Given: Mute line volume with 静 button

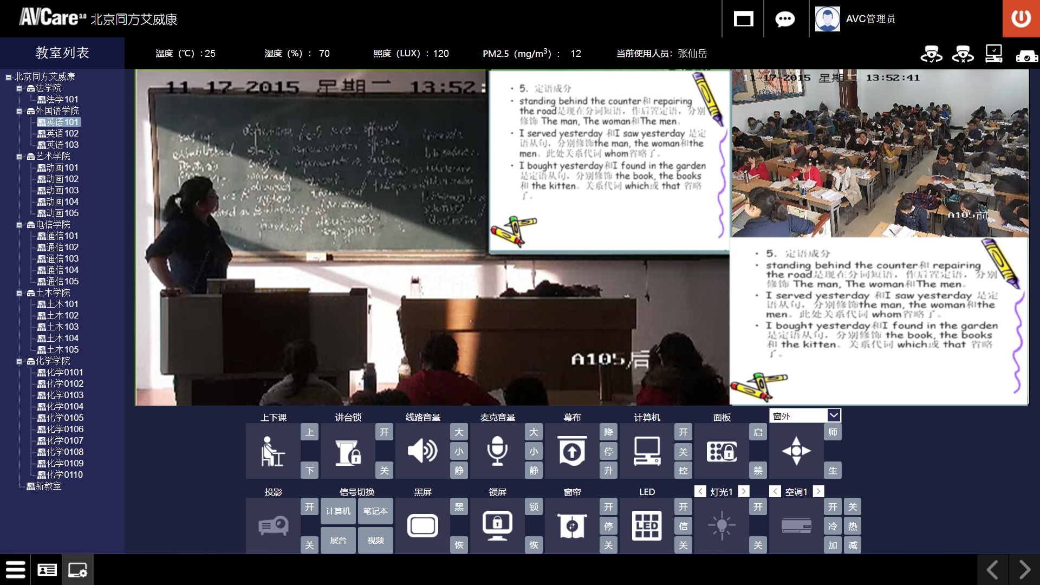Looking at the screenshot, I should point(459,470).
